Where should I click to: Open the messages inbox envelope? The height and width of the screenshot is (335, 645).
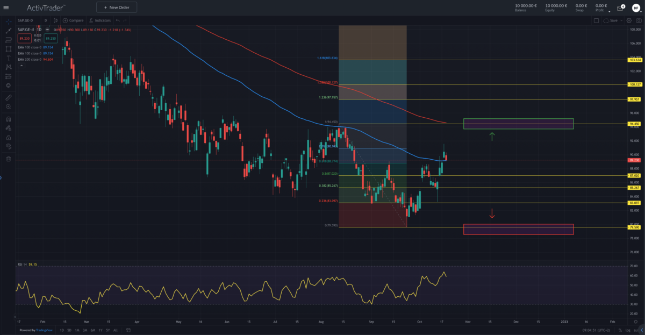(x=619, y=8)
